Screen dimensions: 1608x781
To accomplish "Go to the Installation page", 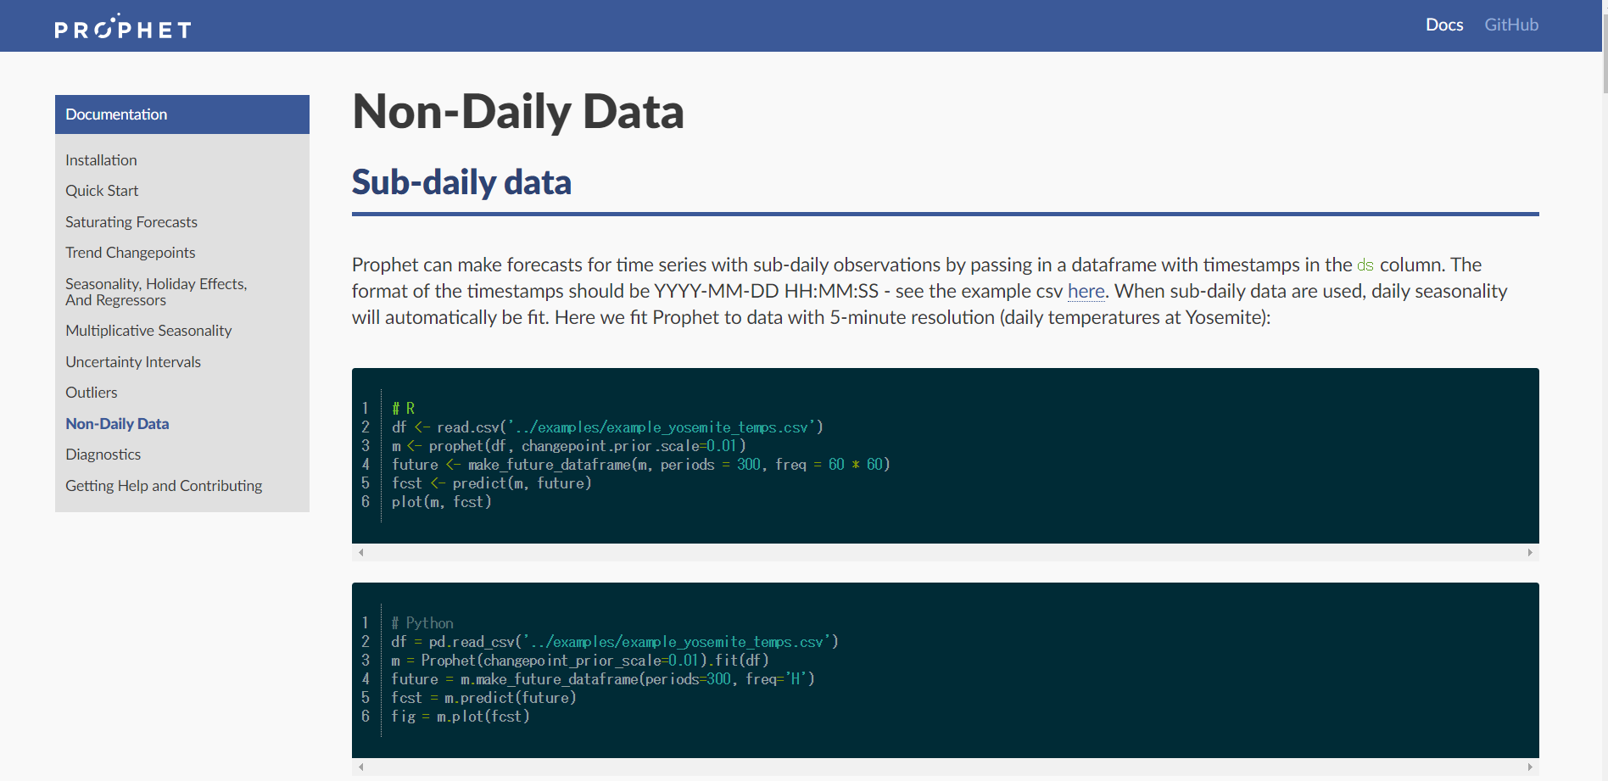I will tap(101, 160).
